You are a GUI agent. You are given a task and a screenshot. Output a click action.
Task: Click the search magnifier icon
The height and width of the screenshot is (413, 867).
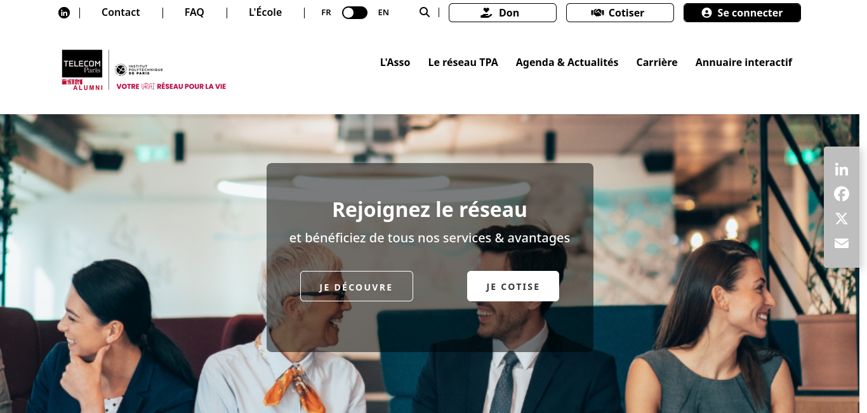click(x=425, y=12)
